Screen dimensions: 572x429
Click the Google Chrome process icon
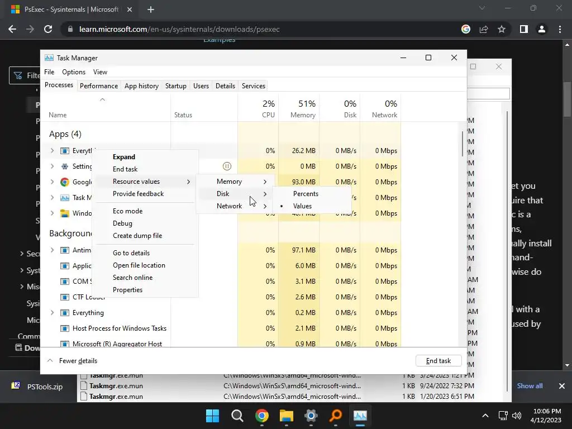[65, 182]
